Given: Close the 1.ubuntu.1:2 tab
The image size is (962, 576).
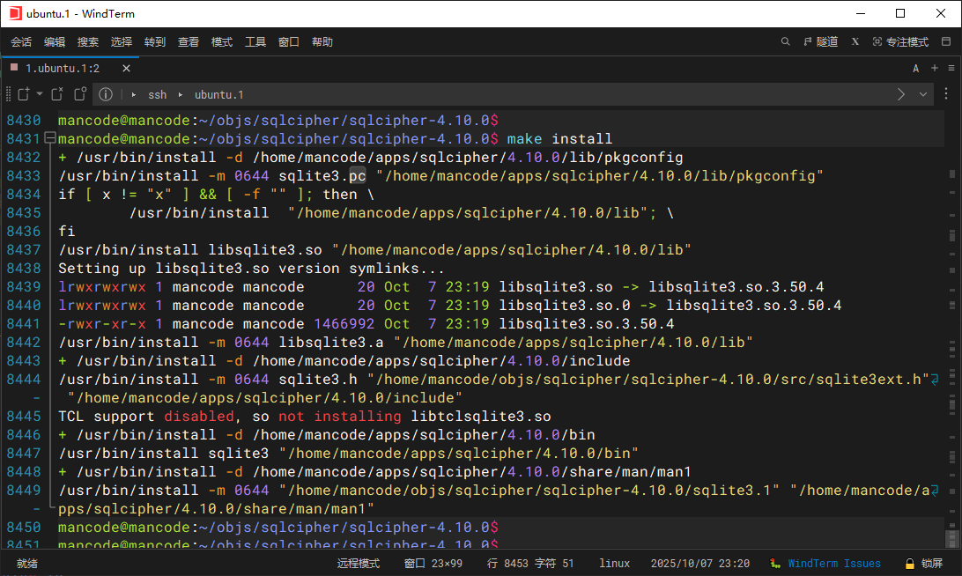Looking at the screenshot, I should point(126,68).
